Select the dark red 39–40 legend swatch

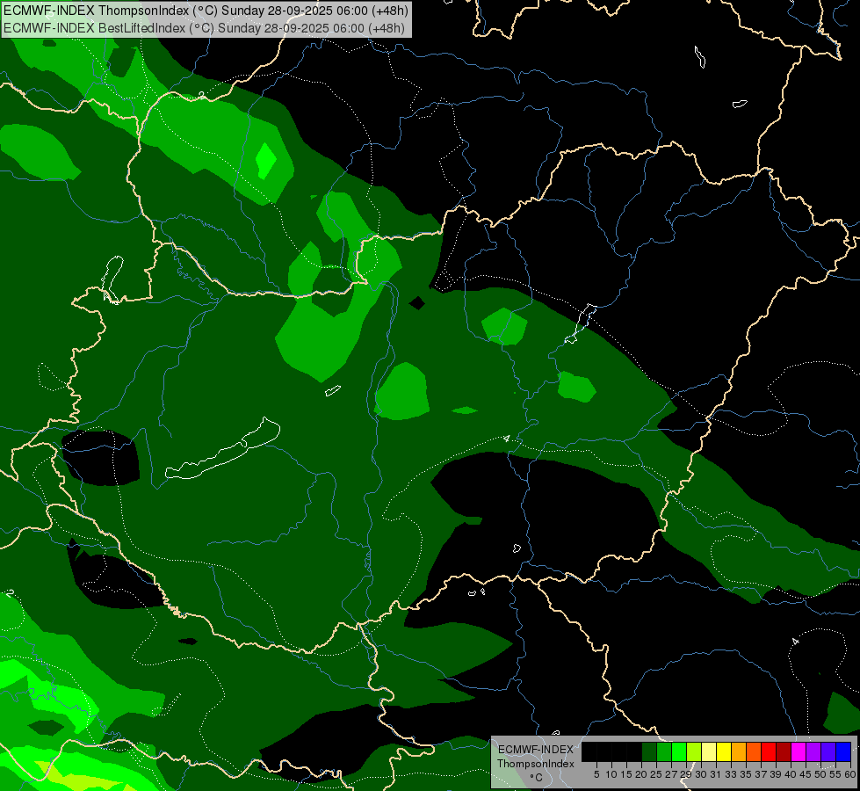pyautogui.click(x=784, y=751)
